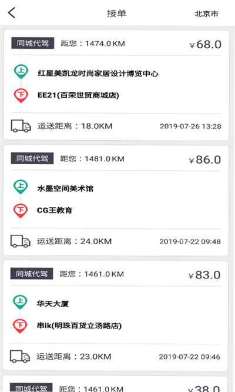Image resolution: width=235 pixels, height=392 pixels.
Task: Open partially visible ¥38.0 order card
Action: pos(115,384)
